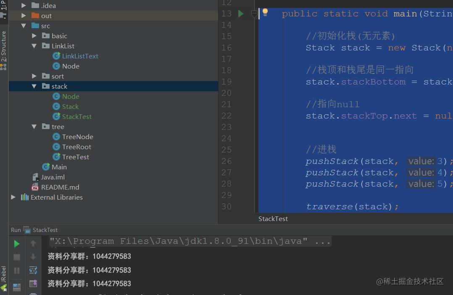The width and height of the screenshot is (453, 295).
Task: Run main from the gutter arrow
Action: [240, 13]
